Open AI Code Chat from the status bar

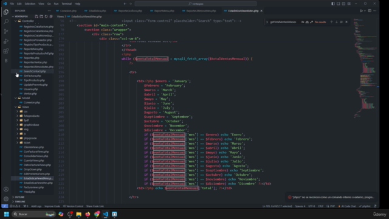(347, 206)
